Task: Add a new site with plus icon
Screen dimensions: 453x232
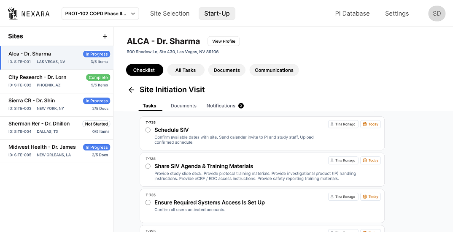Action: point(105,36)
